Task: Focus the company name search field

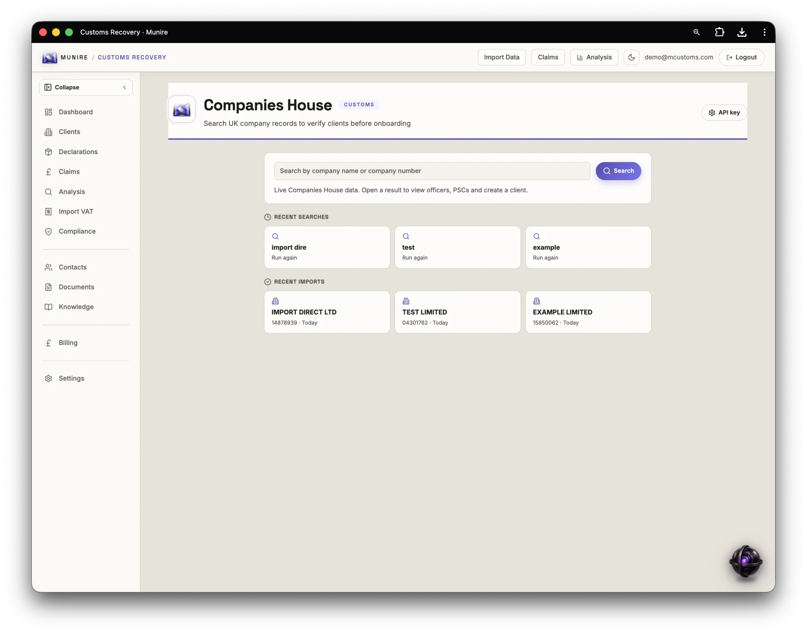Action: 432,171
